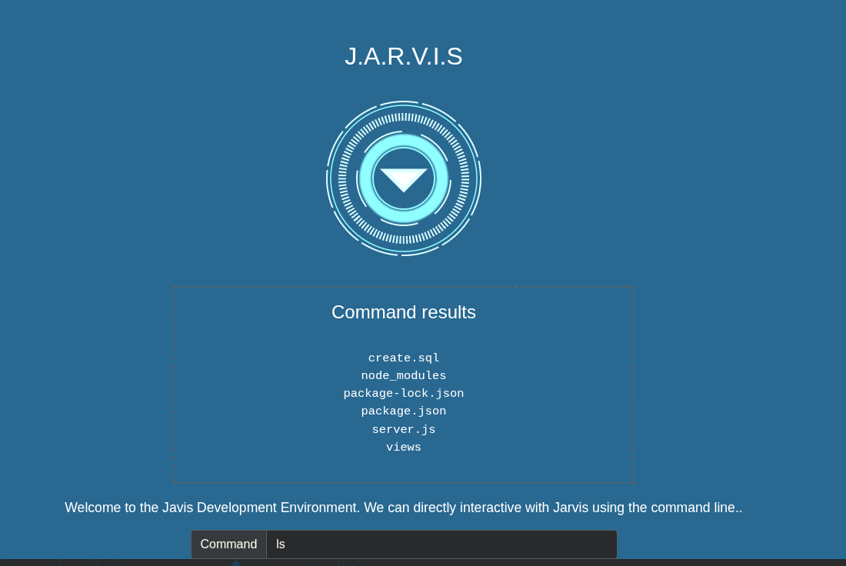This screenshot has width=846, height=566.
Task: Select server.js in command results
Action: coord(404,430)
